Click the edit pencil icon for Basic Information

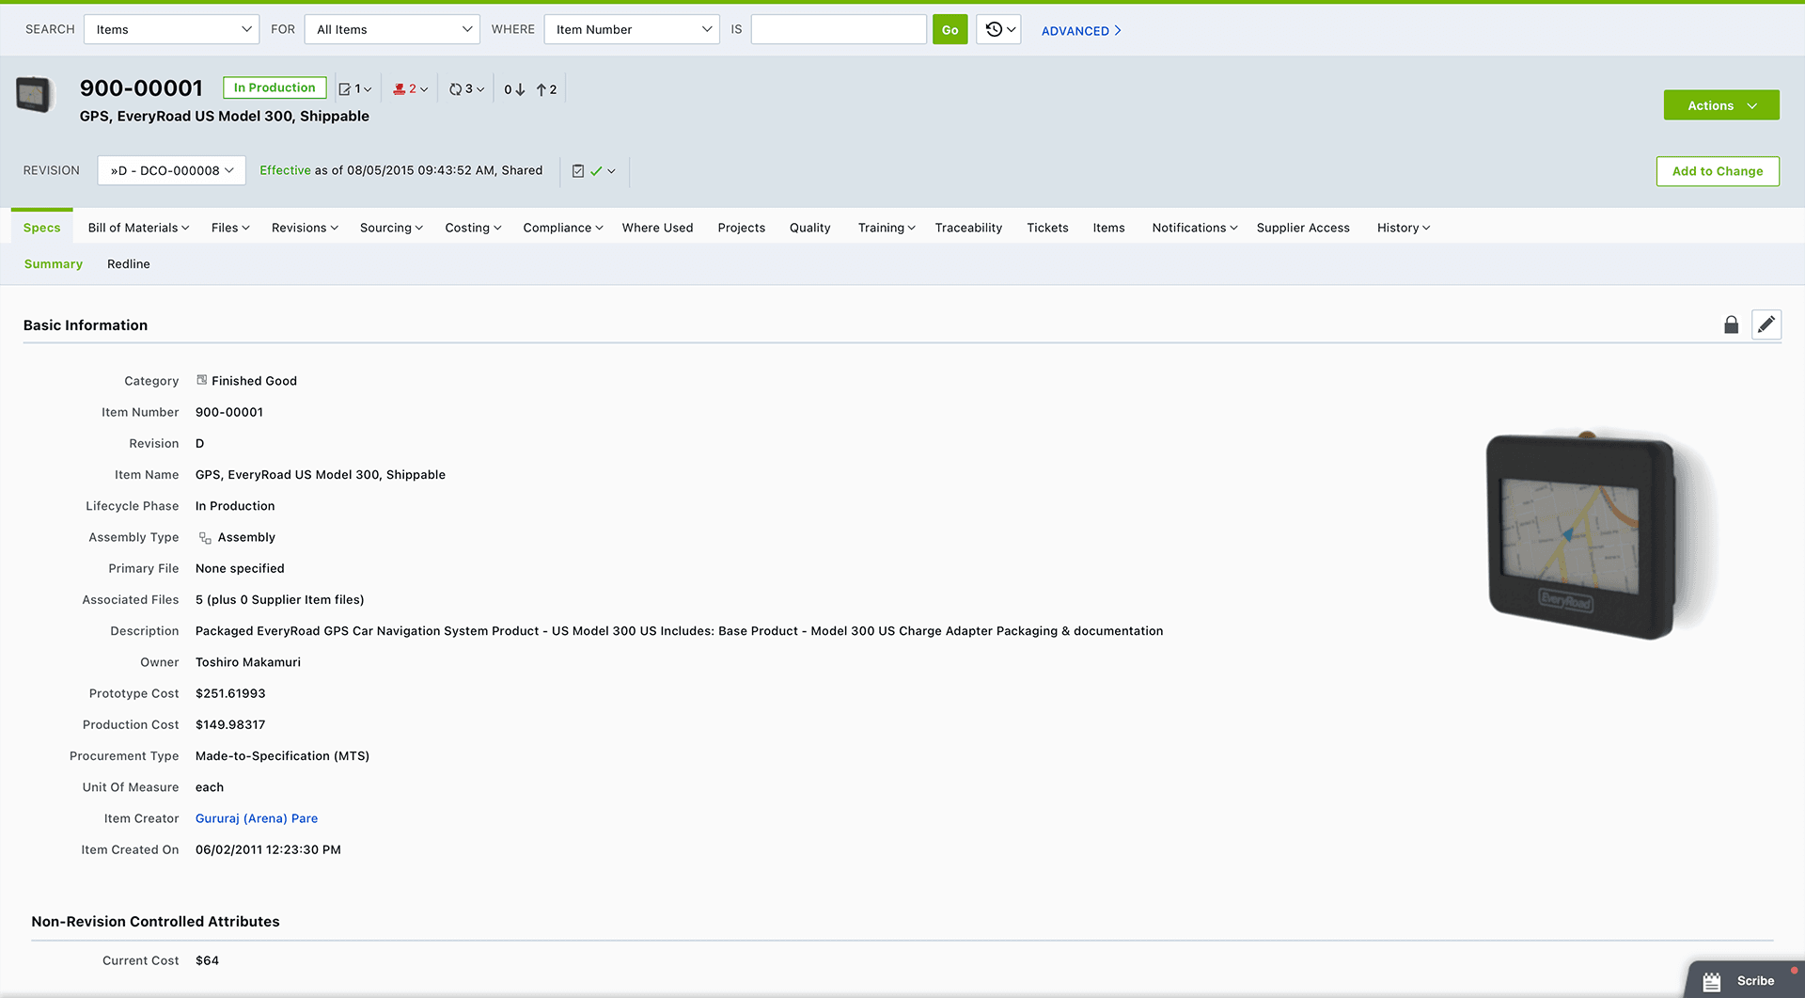(x=1766, y=325)
